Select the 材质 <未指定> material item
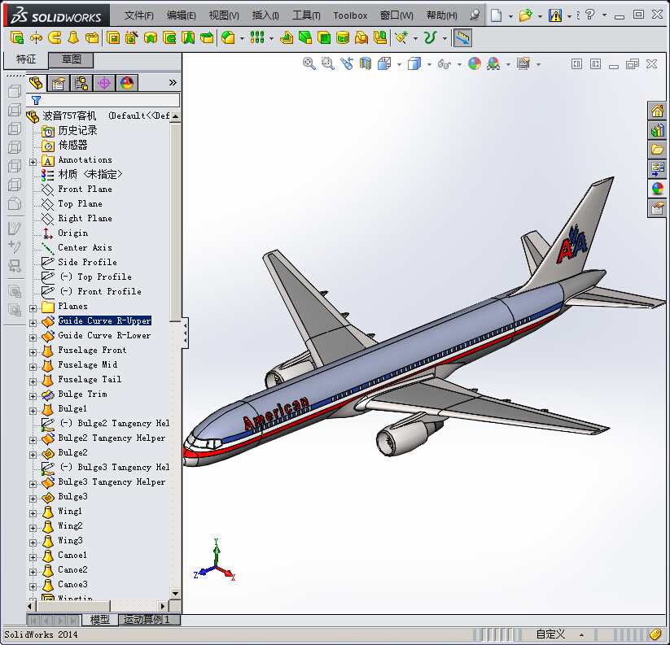Image resolution: width=670 pixels, height=645 pixels. point(90,174)
